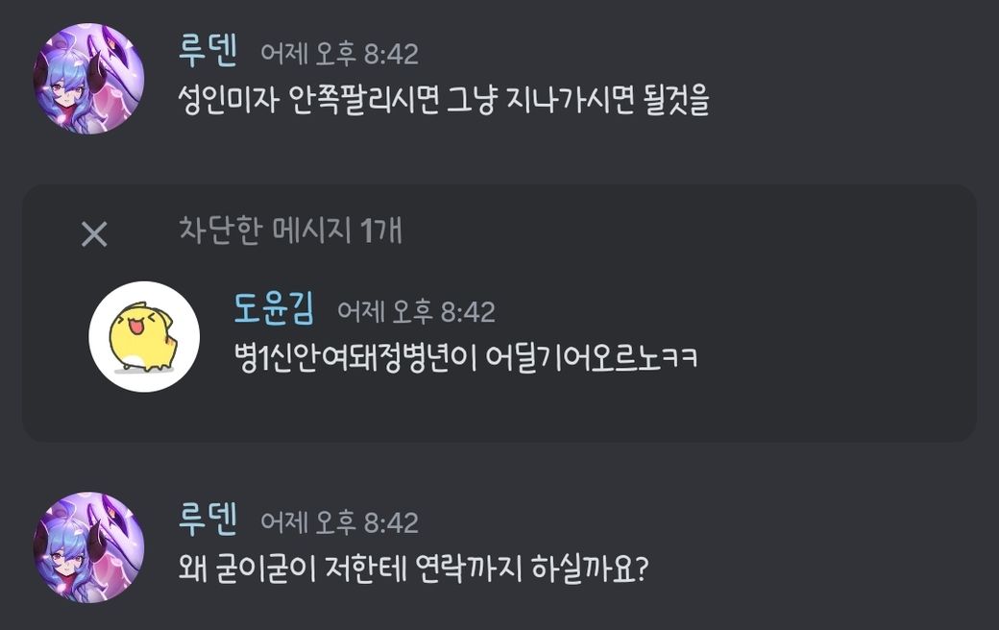Click the 루덴 username above the first message
999x630 pixels.
click(208, 51)
